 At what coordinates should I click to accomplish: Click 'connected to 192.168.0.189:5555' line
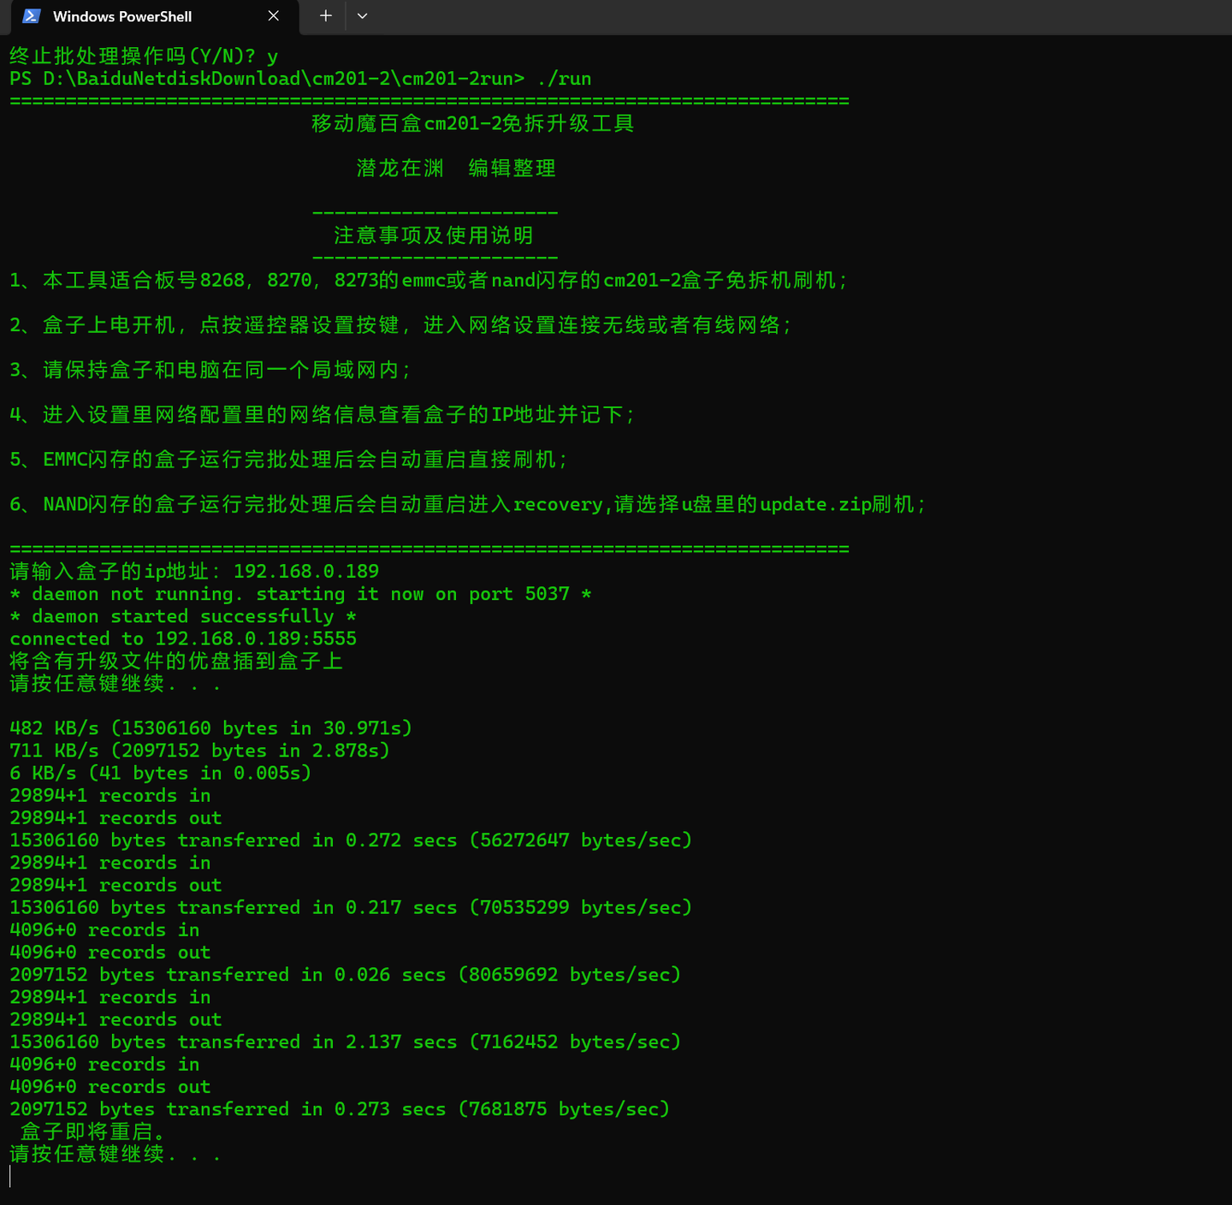tap(183, 638)
